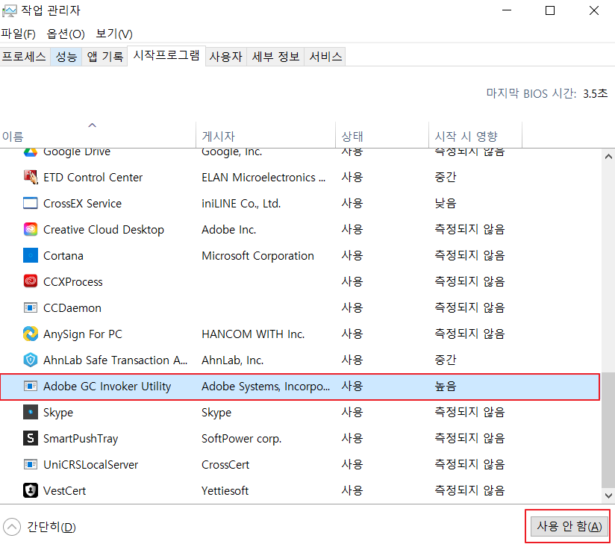This screenshot has width=615, height=547.
Task: Click the CrossEX Service window icon
Action: pyautogui.click(x=31, y=203)
